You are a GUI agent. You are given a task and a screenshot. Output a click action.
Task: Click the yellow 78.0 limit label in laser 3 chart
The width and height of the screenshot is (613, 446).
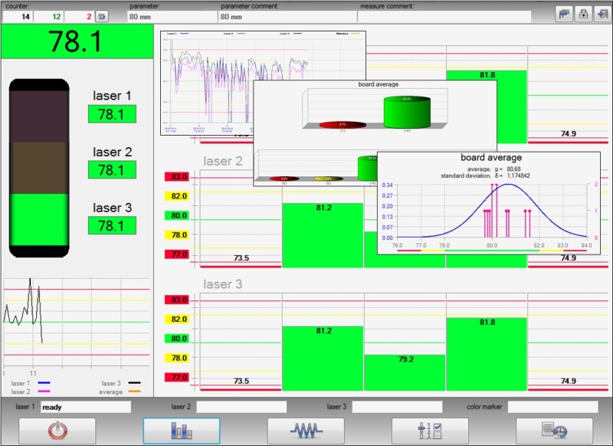(177, 358)
